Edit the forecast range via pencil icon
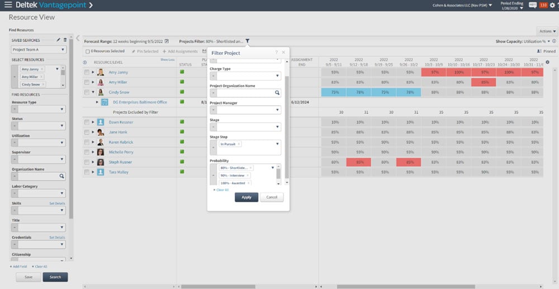 tap(167, 41)
